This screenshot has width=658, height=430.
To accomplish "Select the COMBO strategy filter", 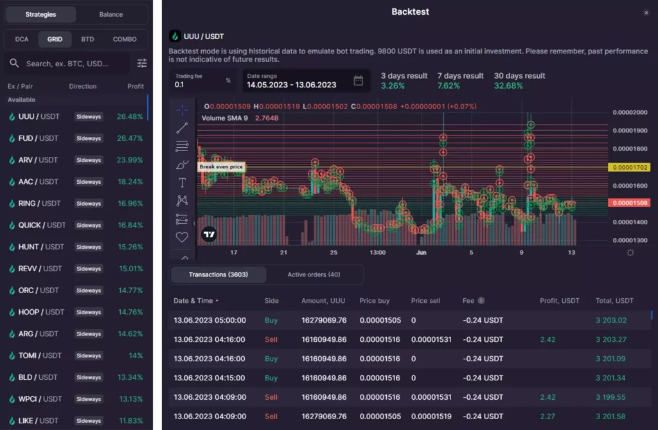I will point(125,39).
